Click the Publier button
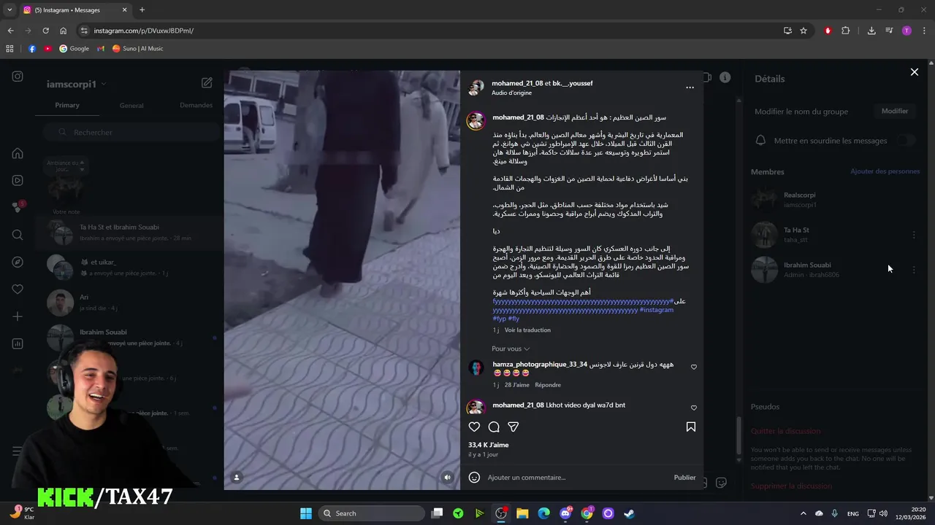The image size is (935, 525). (684, 478)
